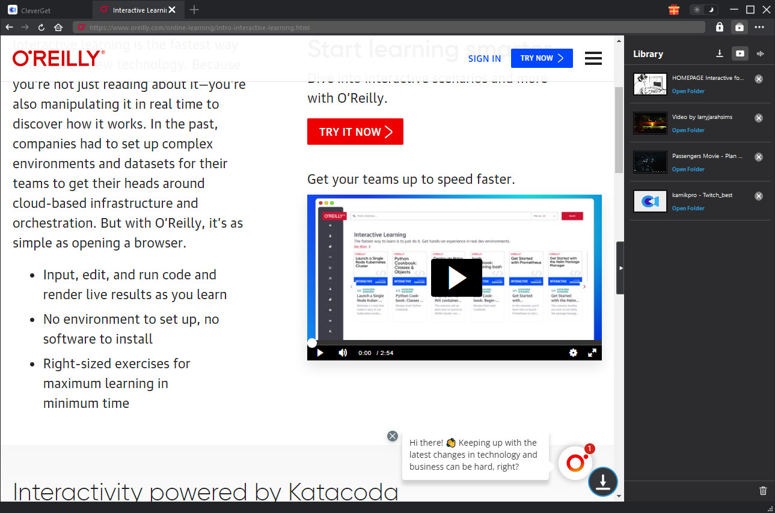This screenshot has width=775, height=513.
Task: Mute the embedded video's speaker
Action: click(343, 353)
